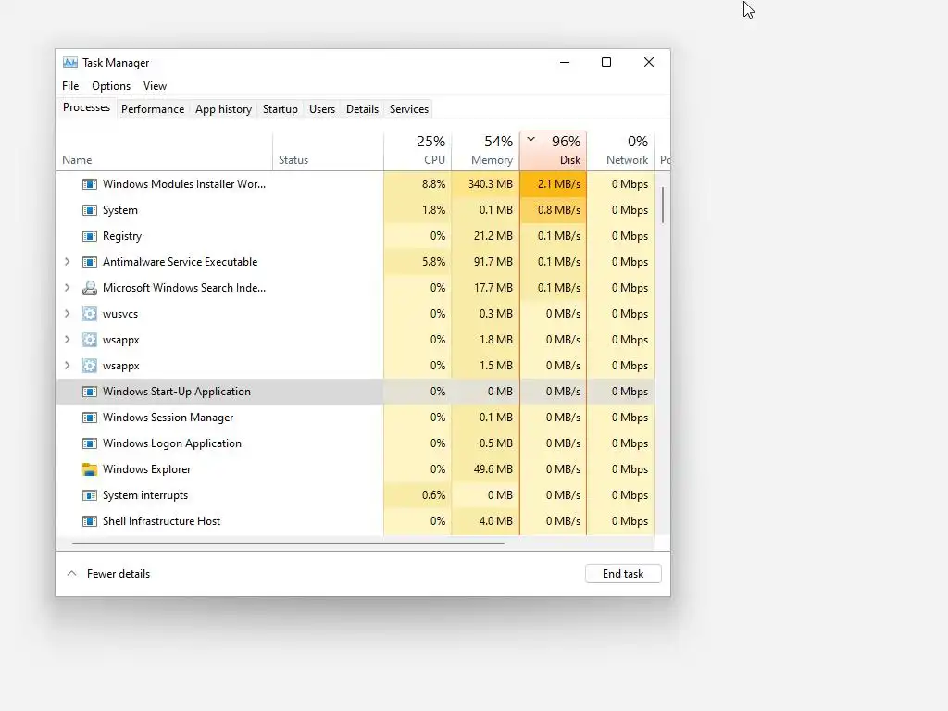Select the Registry process name
This screenshot has height=711, width=948.
click(122, 236)
